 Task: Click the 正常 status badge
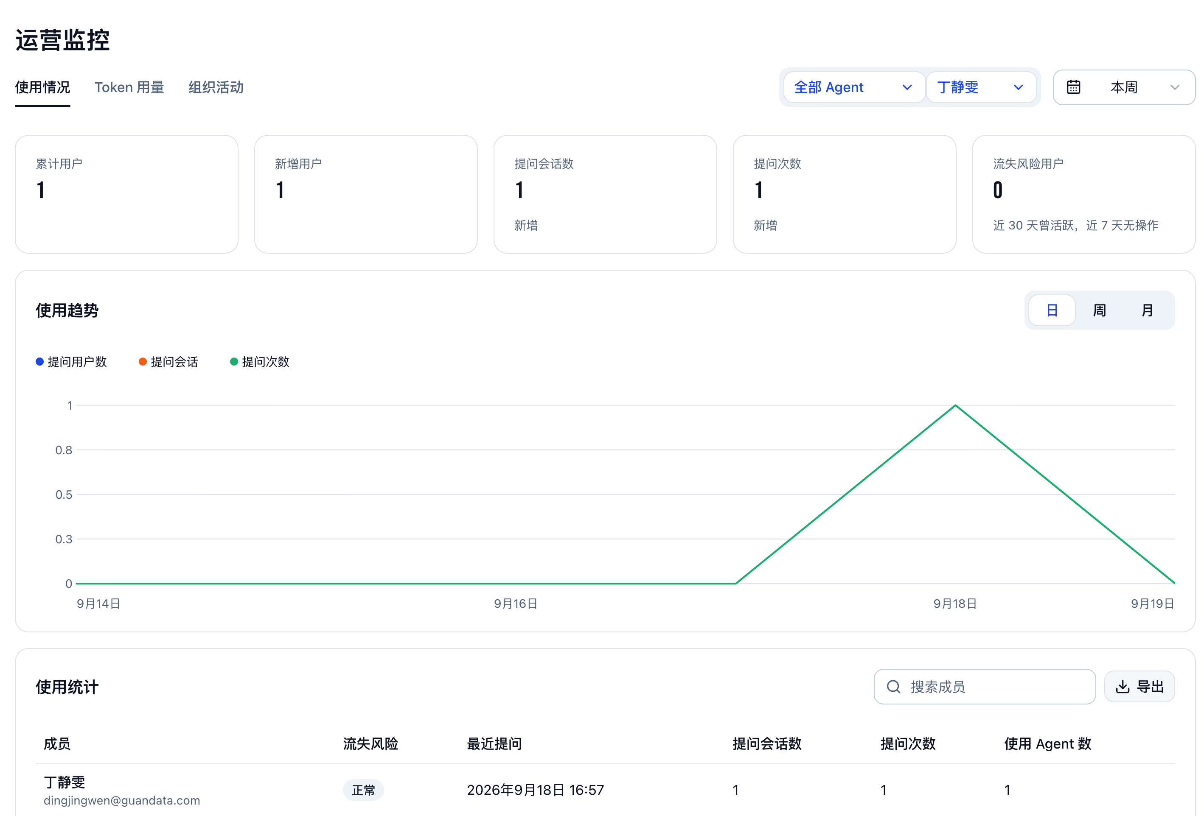363,790
